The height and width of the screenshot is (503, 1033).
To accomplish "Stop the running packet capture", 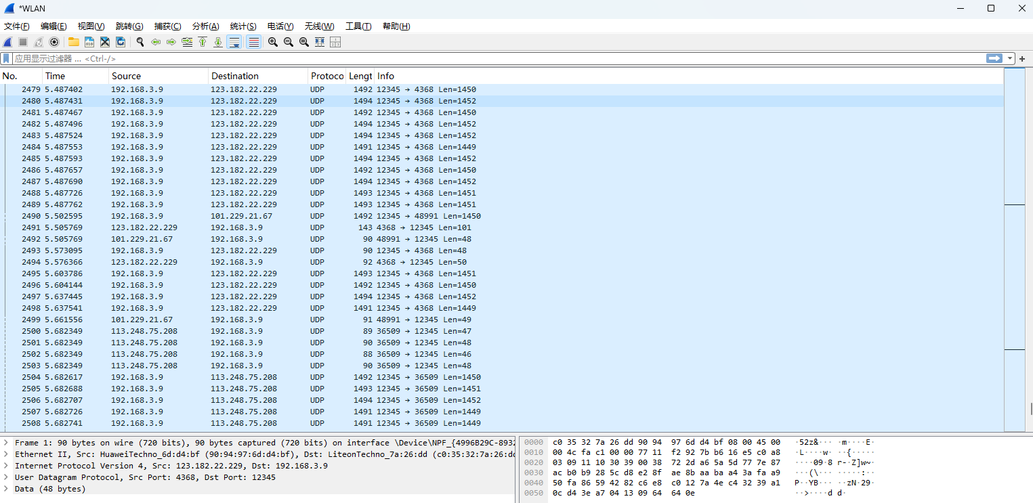I will pos(23,42).
